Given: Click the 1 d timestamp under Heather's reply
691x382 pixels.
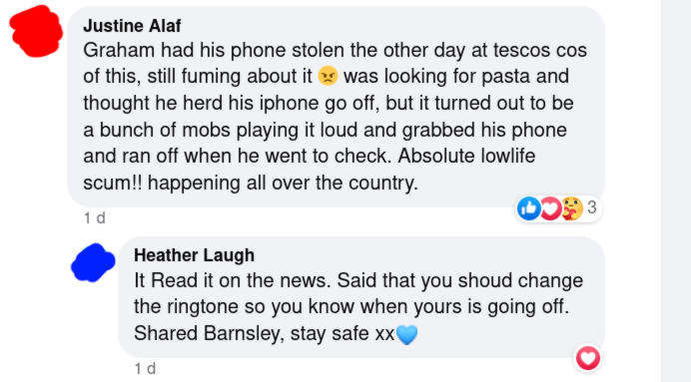Looking at the screenshot, I should click(145, 368).
